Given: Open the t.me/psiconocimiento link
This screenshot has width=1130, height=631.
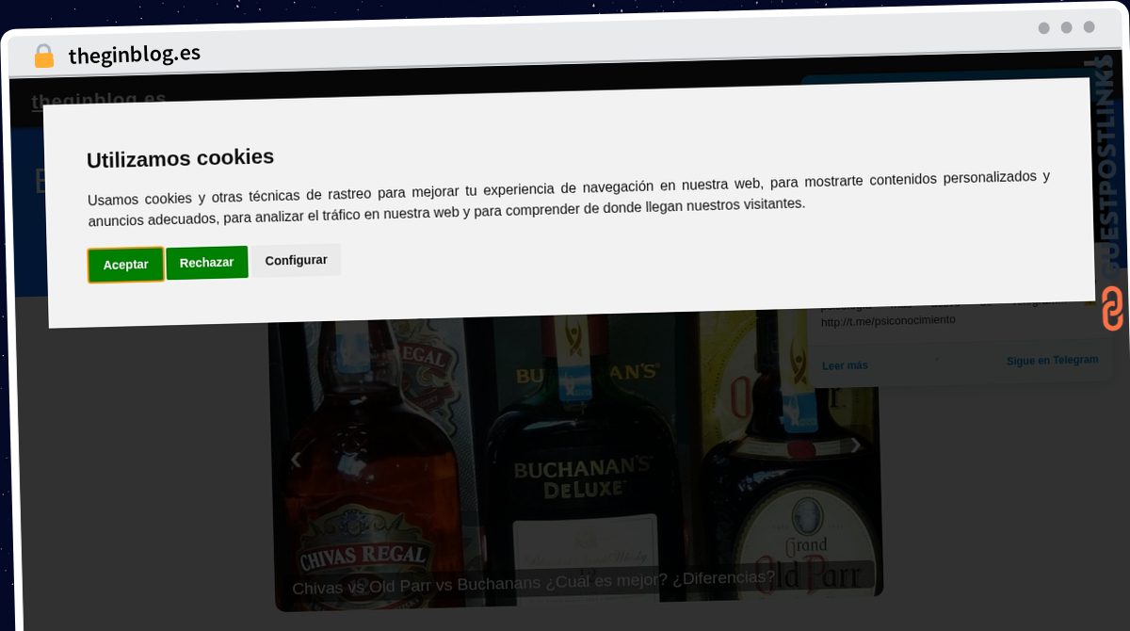Looking at the screenshot, I should coord(888,320).
